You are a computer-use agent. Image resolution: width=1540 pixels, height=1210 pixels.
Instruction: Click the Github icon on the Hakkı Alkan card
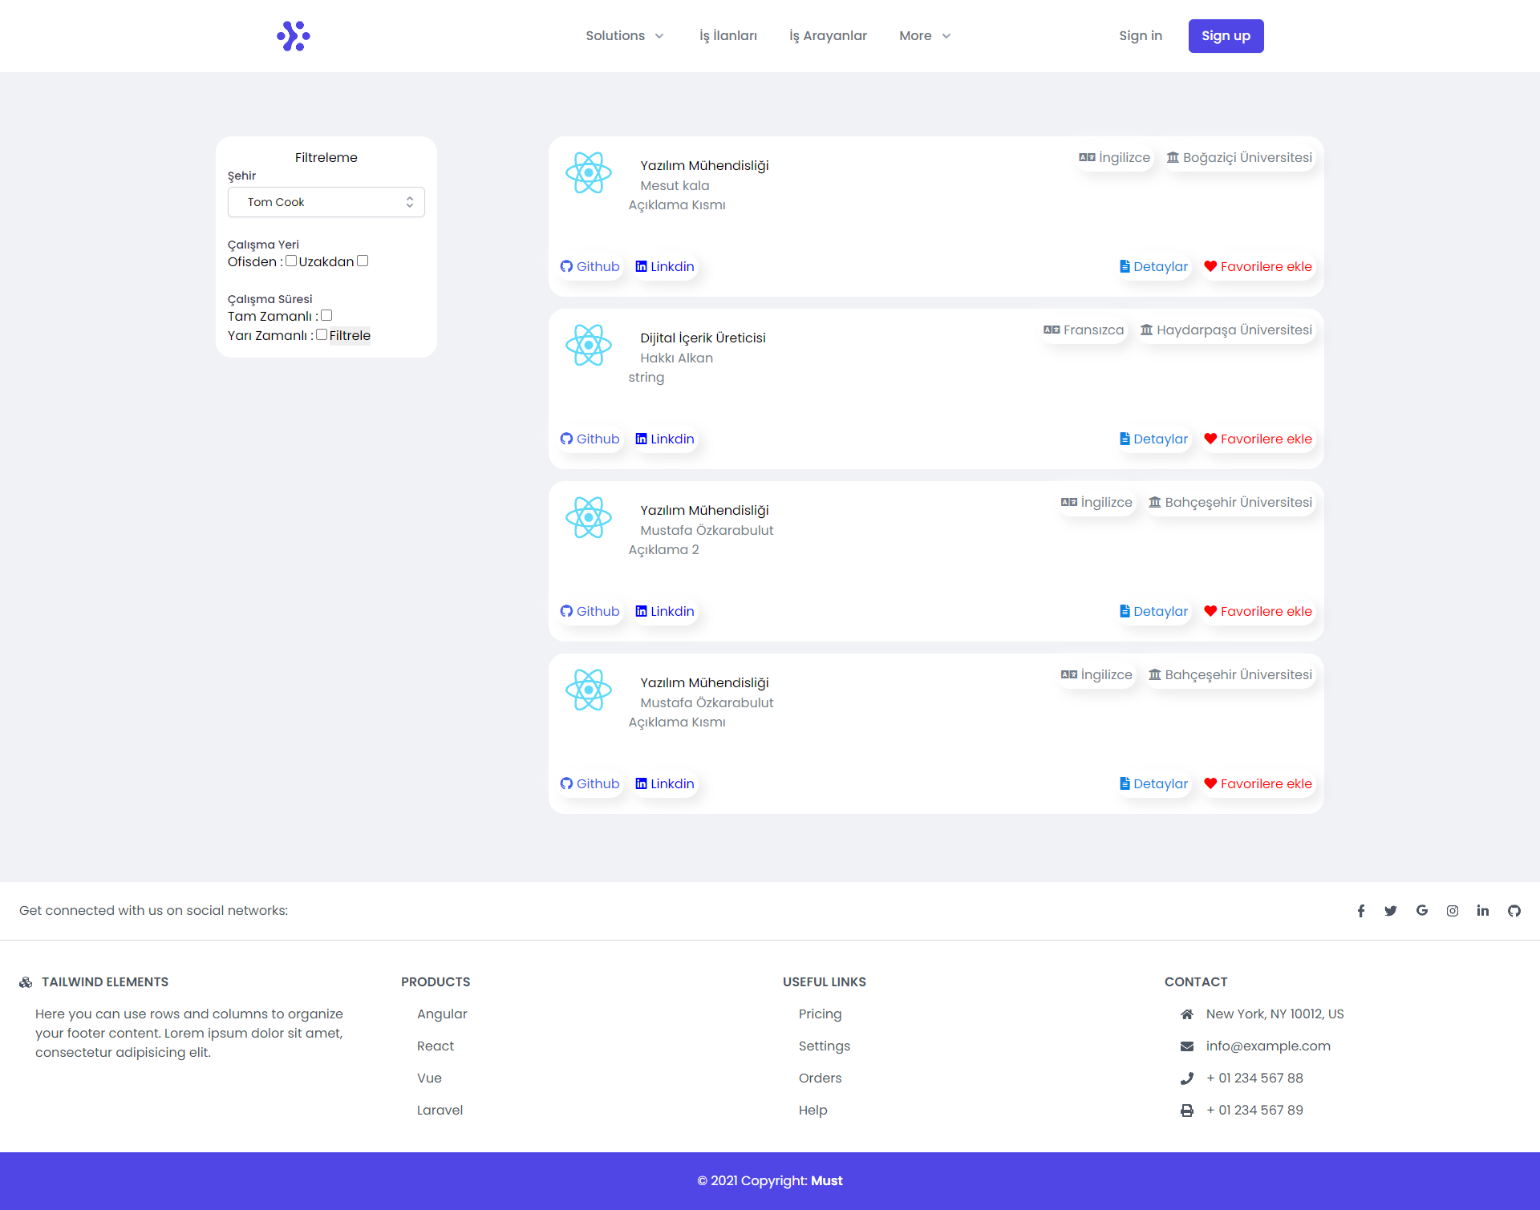point(565,439)
